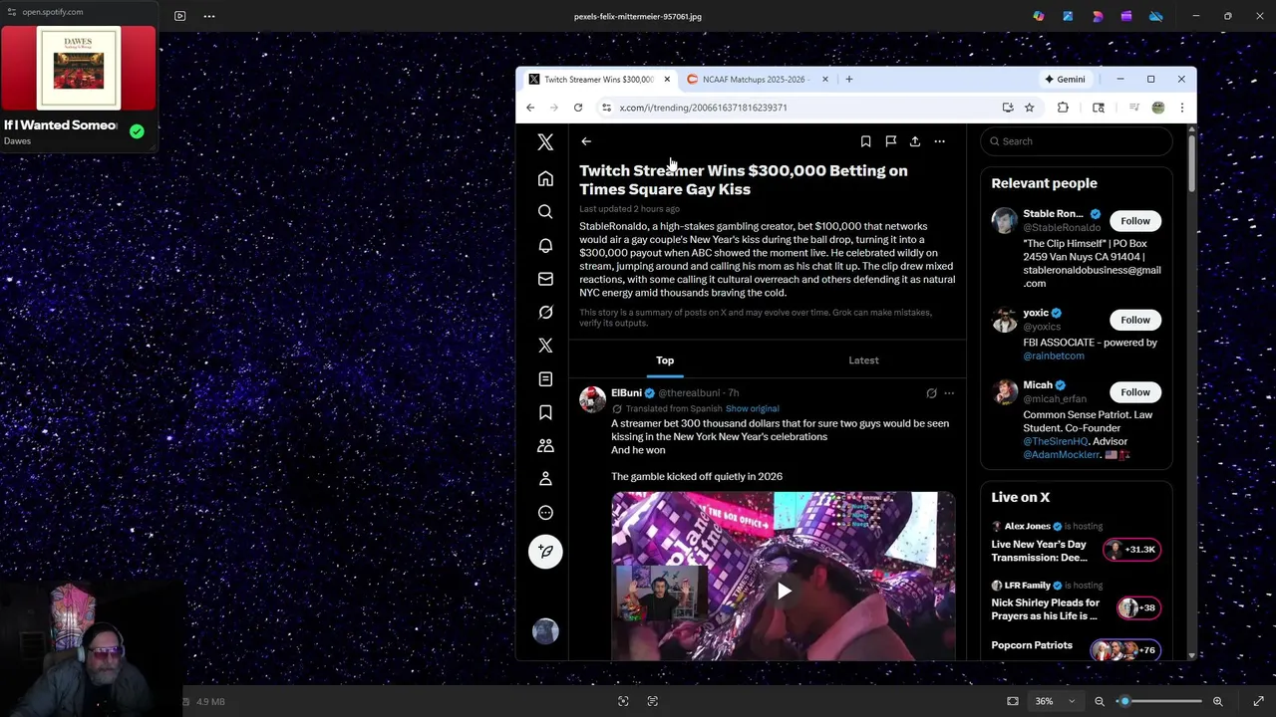Open account avatar at sidebar bottom
Image resolution: width=1276 pixels, height=717 pixels.
(545, 631)
